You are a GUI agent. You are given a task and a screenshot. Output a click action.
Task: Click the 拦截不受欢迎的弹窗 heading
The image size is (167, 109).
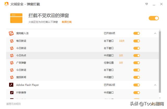[x=49, y=16]
